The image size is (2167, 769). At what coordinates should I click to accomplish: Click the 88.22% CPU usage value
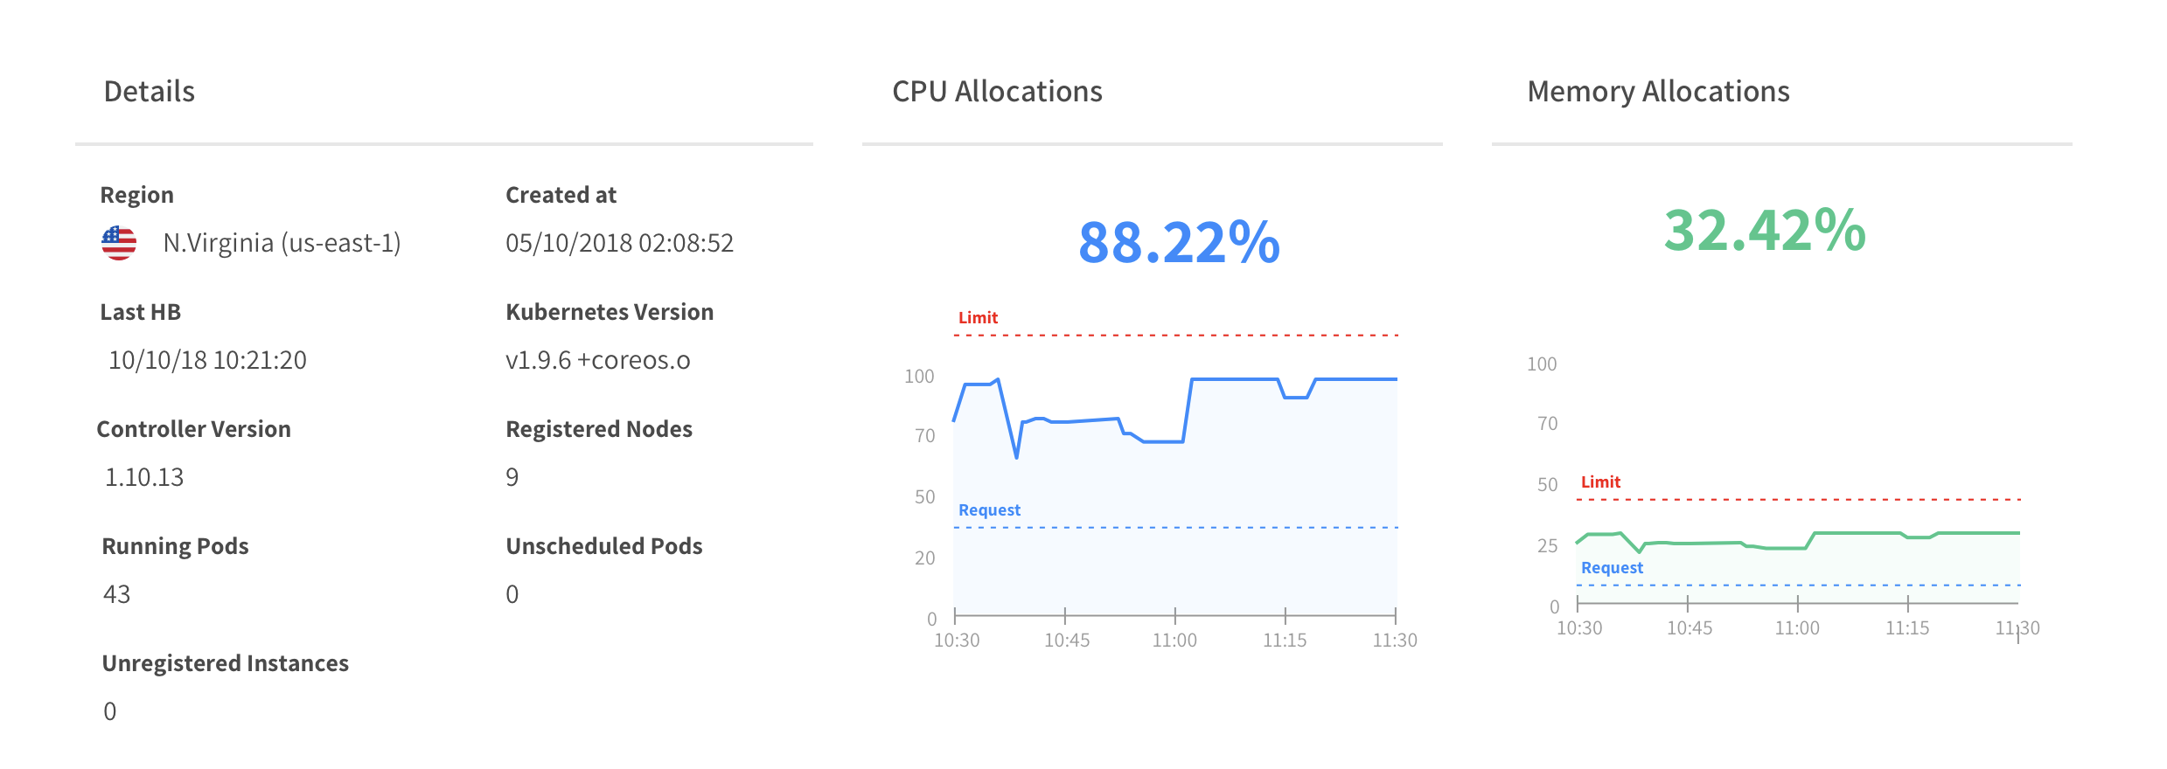click(x=1179, y=243)
